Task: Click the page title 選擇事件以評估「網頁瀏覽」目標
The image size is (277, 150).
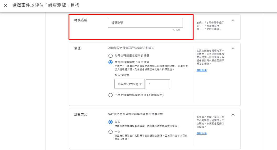Action: coord(46,5)
